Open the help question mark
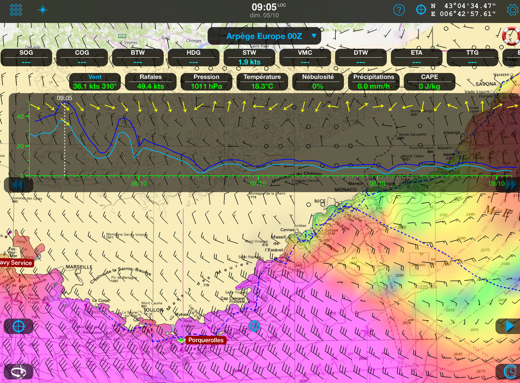 tap(400, 10)
